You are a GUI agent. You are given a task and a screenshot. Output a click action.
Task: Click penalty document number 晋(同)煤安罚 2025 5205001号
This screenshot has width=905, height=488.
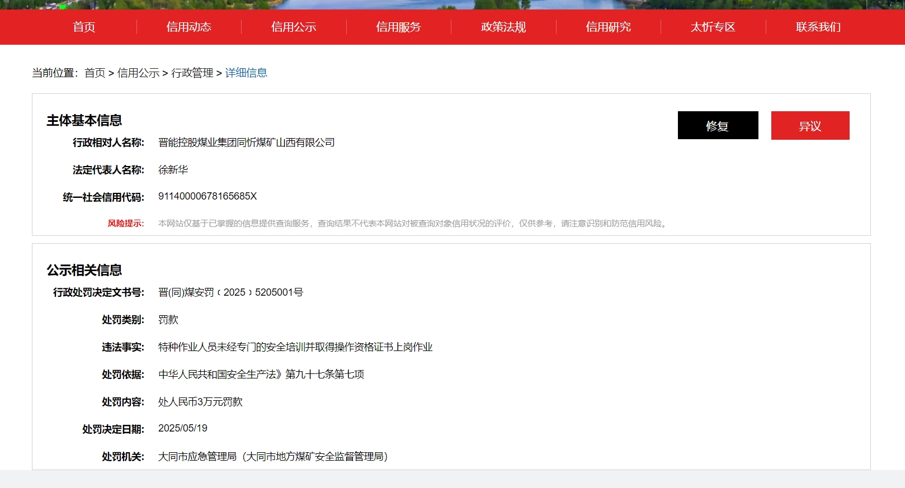point(231,292)
